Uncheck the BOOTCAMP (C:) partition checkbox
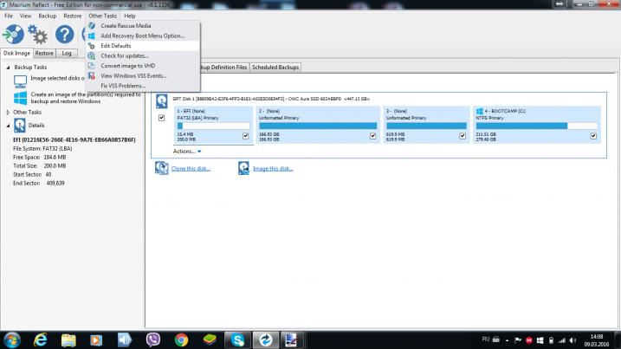621x349 pixels. 593,136
